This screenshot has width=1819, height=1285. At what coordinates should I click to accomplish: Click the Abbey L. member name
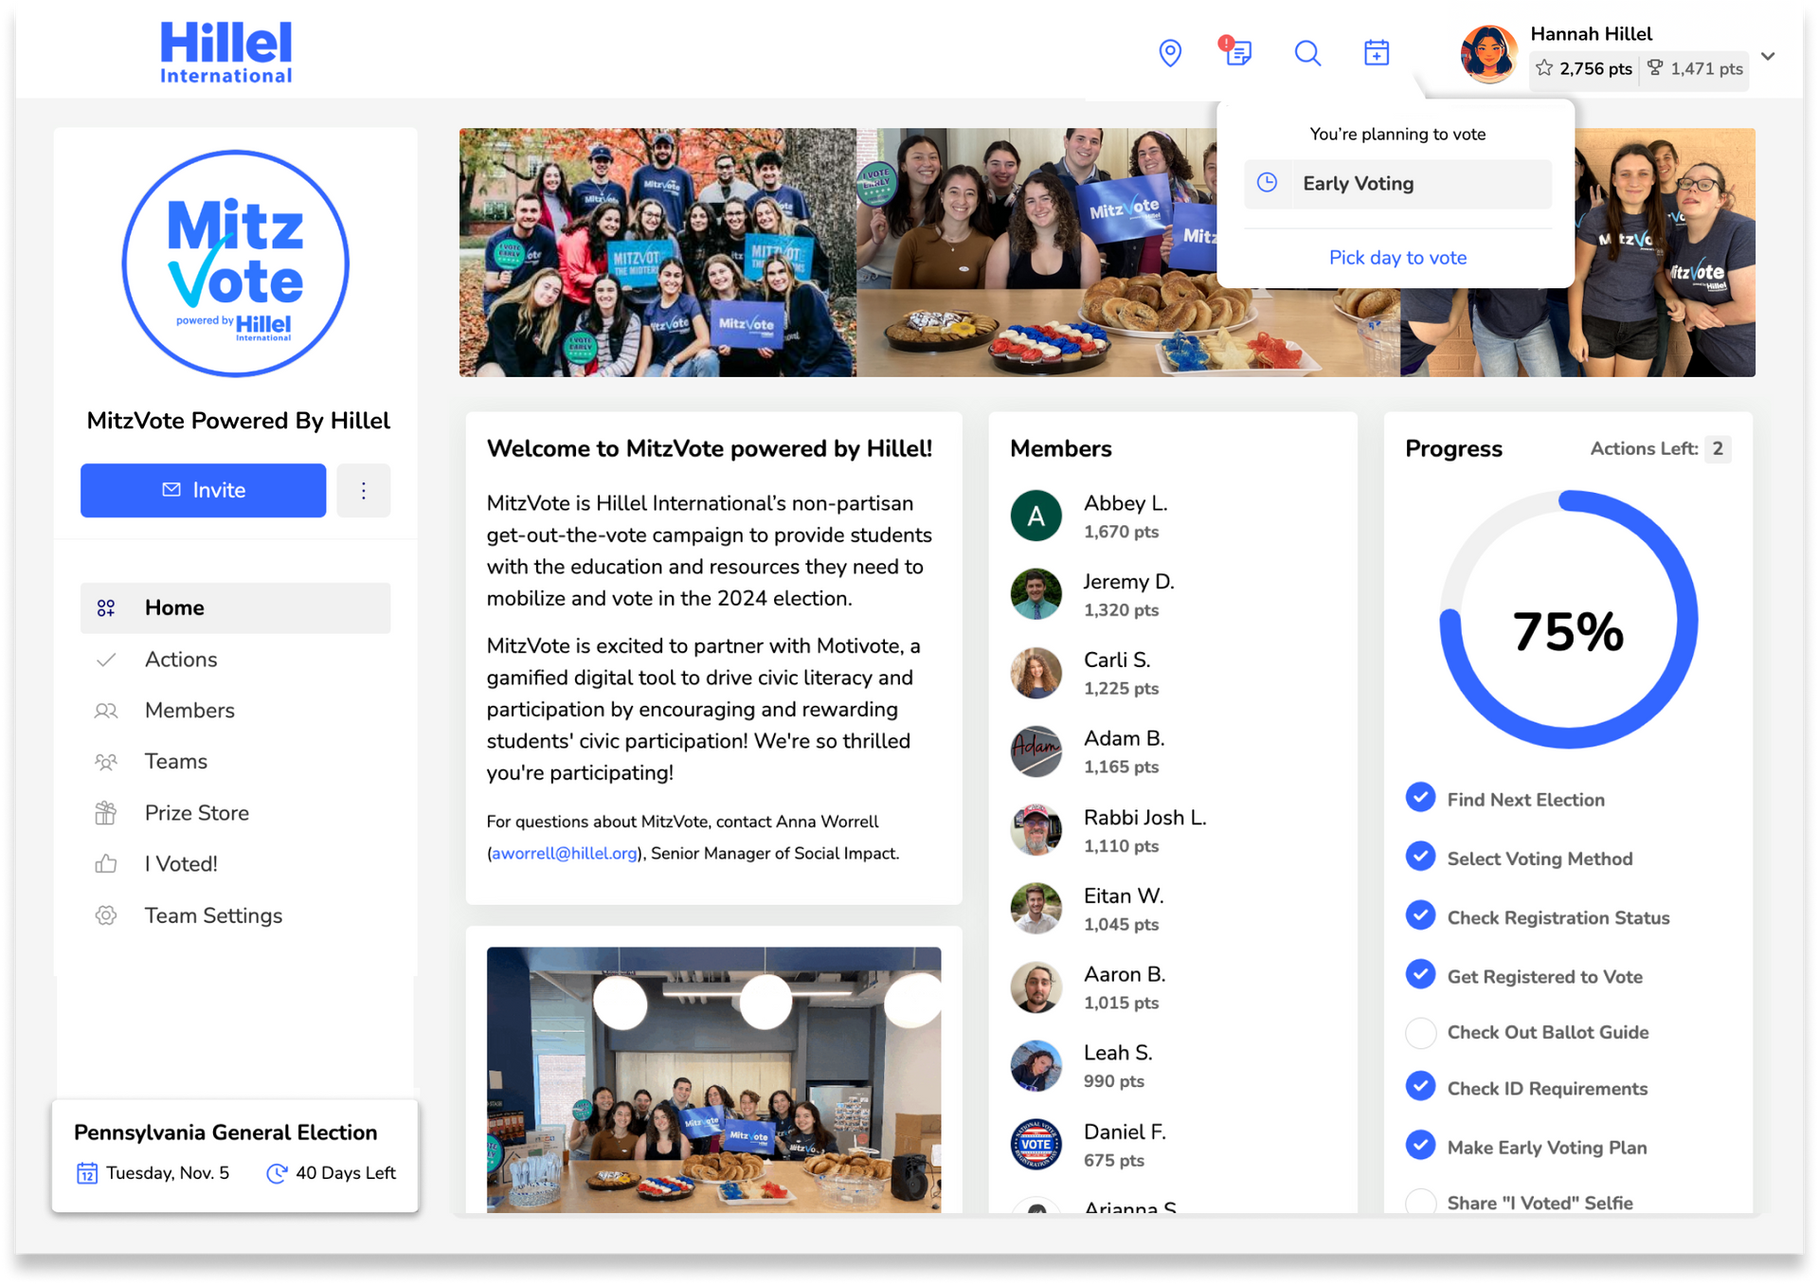coord(1126,503)
